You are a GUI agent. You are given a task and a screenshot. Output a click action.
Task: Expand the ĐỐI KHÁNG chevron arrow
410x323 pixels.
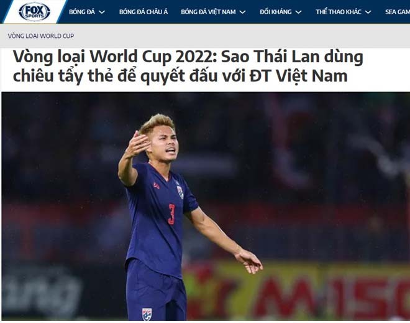click(298, 12)
